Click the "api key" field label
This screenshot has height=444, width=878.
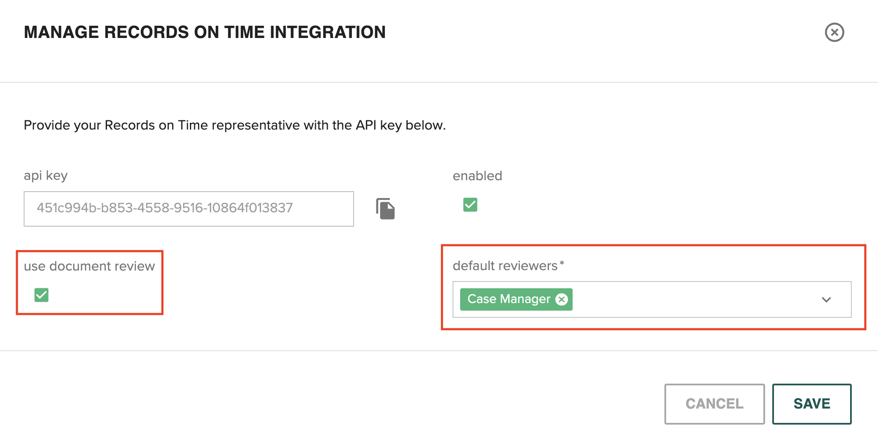pyautogui.click(x=46, y=176)
